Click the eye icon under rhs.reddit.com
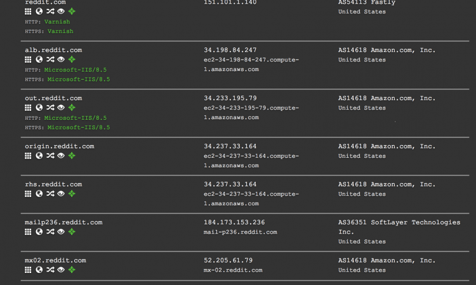 (61, 194)
